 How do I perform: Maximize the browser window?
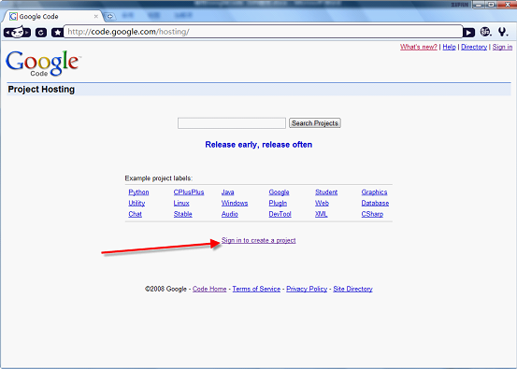[491, 5]
